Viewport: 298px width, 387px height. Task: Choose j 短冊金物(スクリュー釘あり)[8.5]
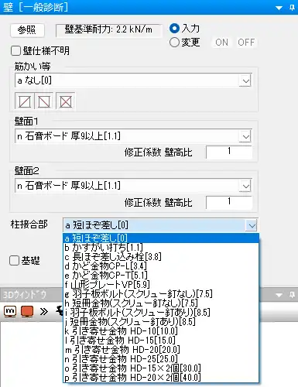pos(161,322)
